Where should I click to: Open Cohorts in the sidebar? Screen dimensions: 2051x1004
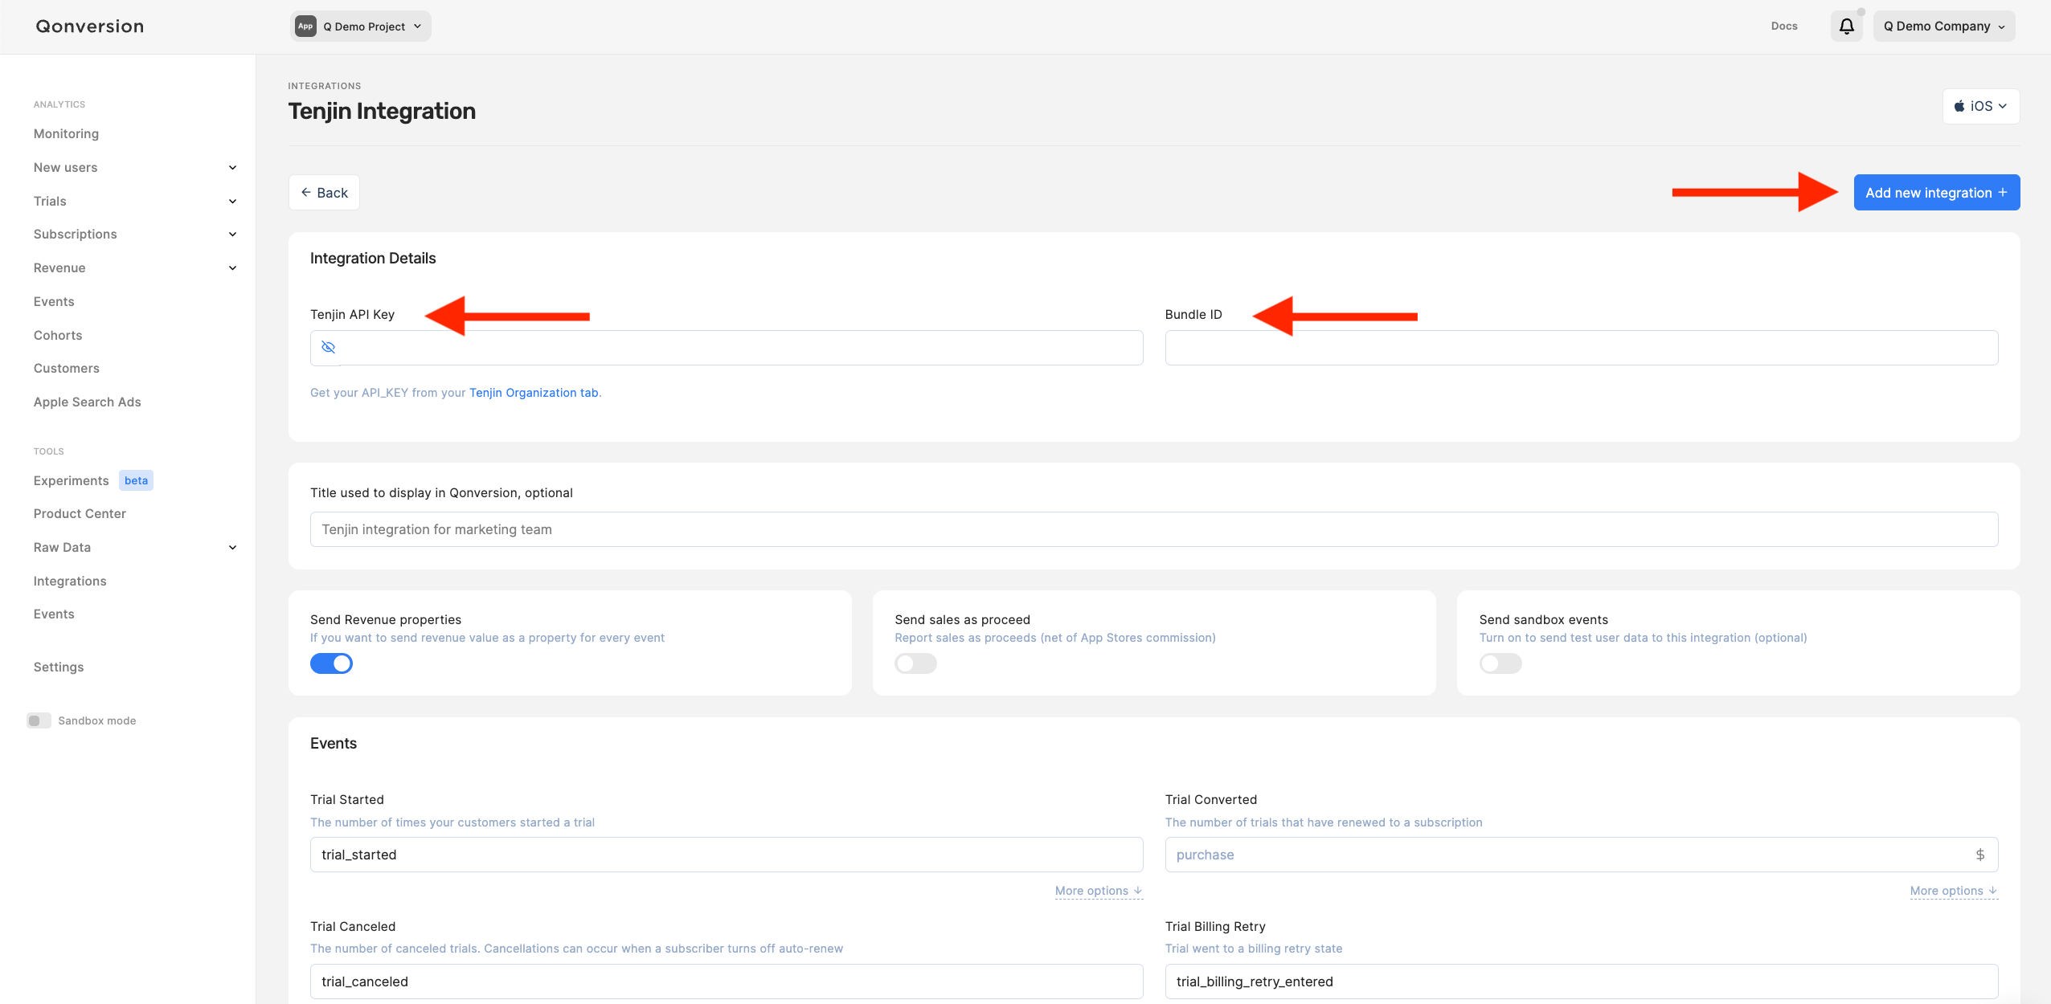tap(58, 335)
